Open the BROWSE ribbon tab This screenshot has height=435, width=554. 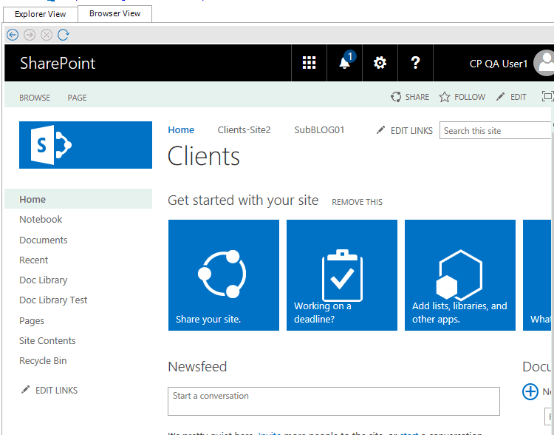35,98
